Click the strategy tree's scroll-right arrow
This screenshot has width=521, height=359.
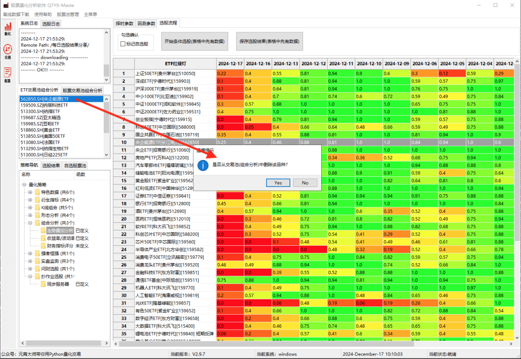click(106, 343)
